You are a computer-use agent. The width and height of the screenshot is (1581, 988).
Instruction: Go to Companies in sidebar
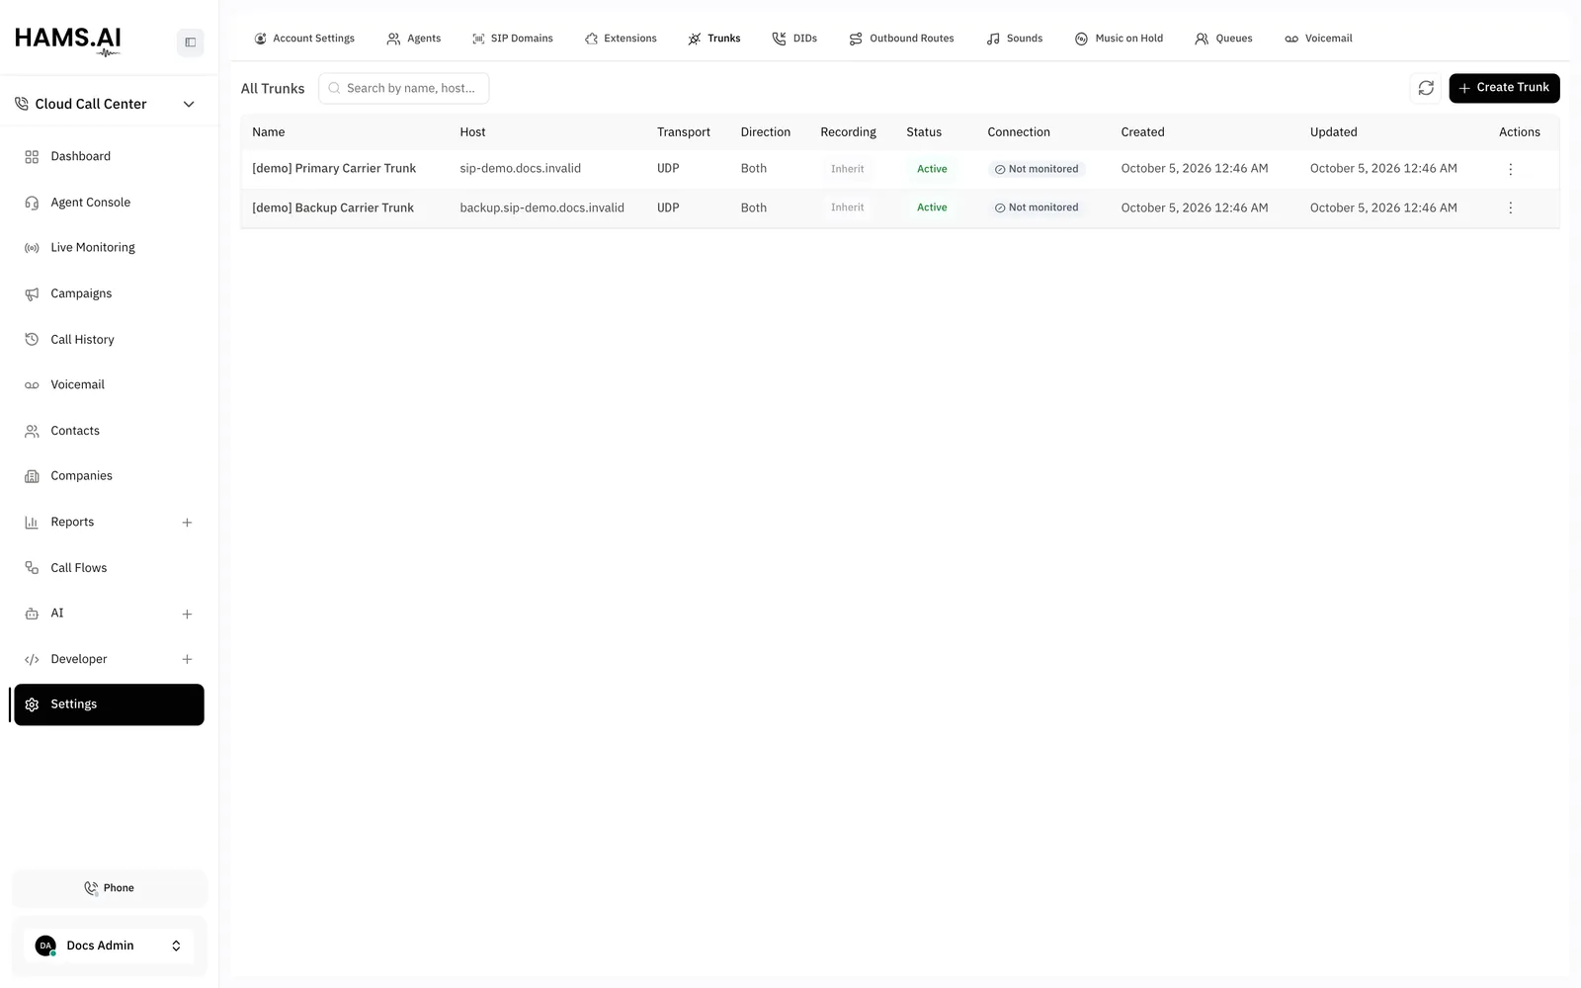click(109, 476)
